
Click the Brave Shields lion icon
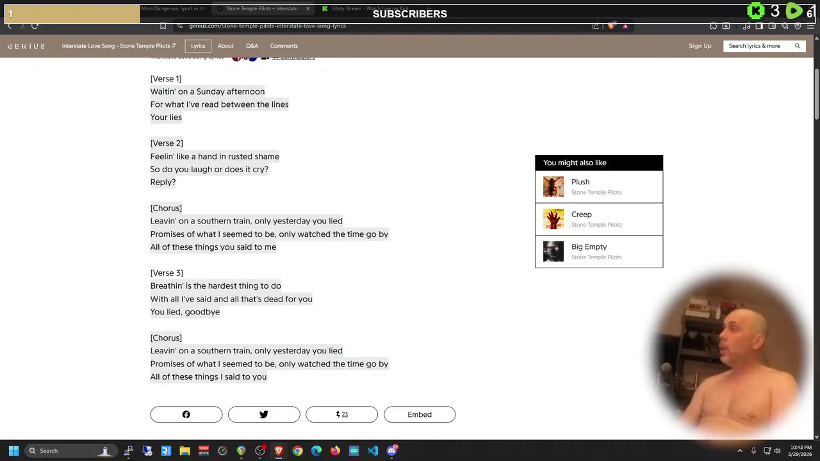pos(611,26)
